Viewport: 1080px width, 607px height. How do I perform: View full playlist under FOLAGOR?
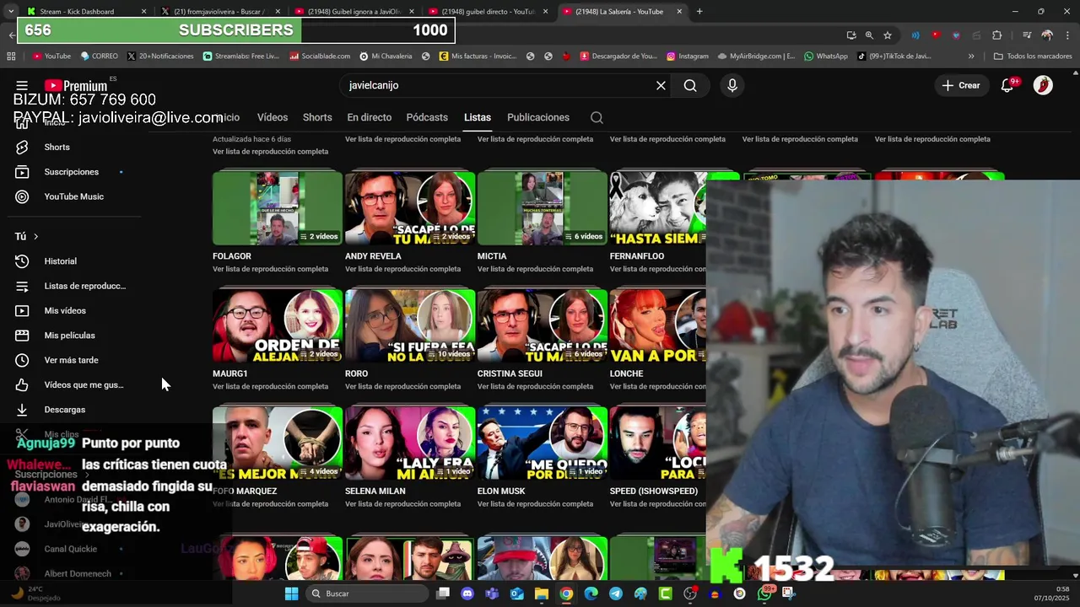tap(270, 269)
